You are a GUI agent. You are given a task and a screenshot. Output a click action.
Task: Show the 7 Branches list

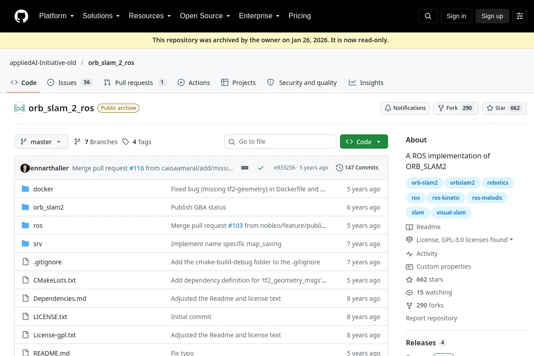(x=96, y=142)
